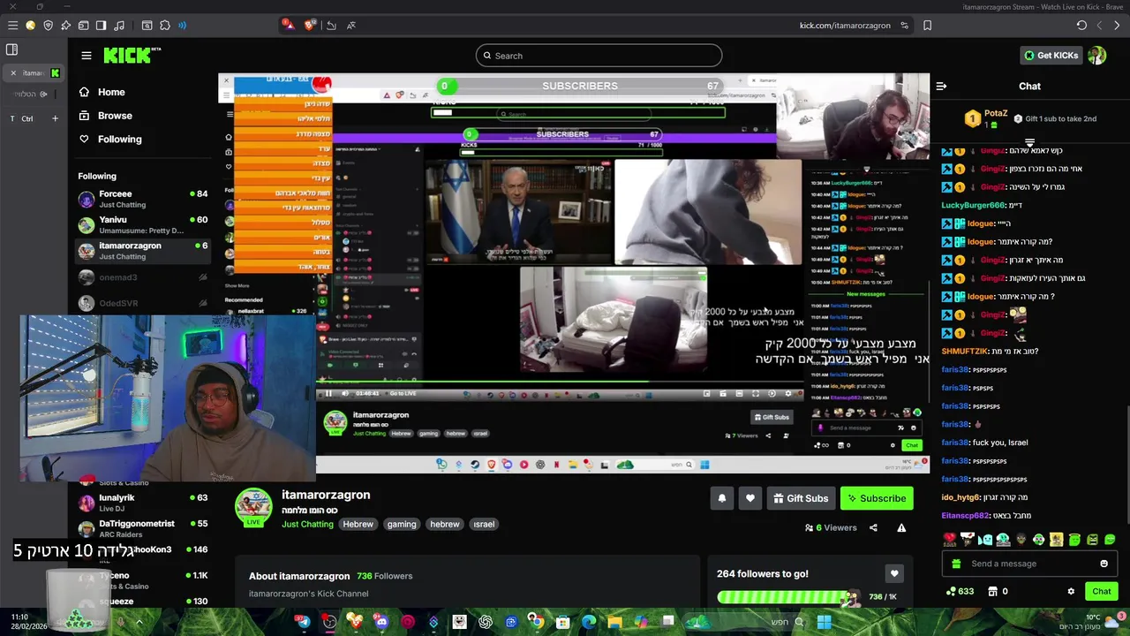Image resolution: width=1130 pixels, height=636 pixels.
Task: Click Windows Start button in taskbar
Action: pos(824,622)
